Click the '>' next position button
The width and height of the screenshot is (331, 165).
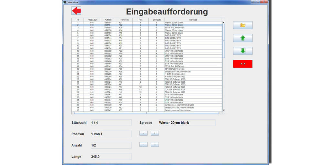tap(155, 133)
